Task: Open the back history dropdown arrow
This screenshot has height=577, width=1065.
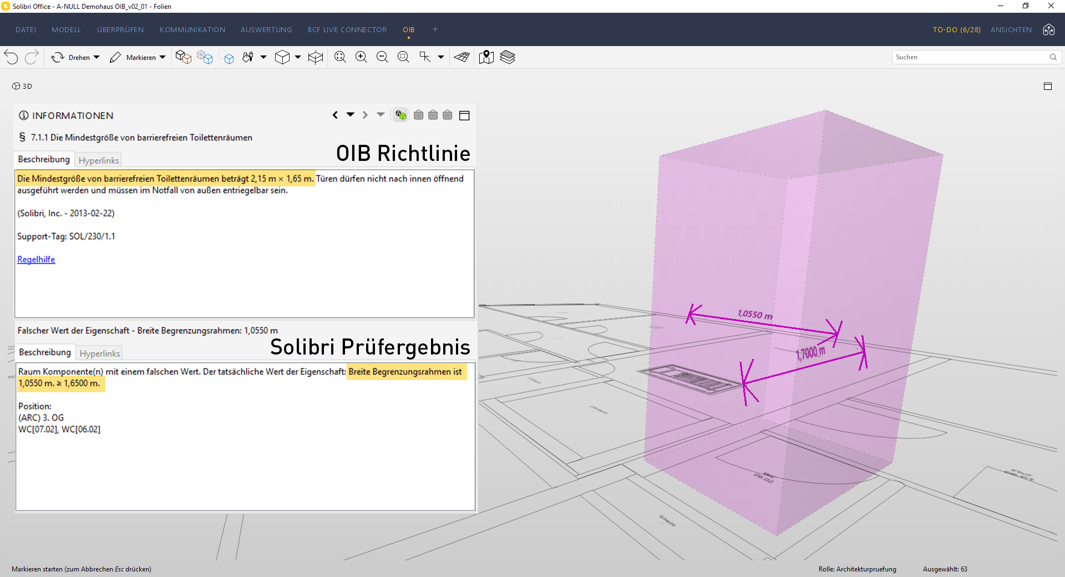Action: (x=351, y=115)
